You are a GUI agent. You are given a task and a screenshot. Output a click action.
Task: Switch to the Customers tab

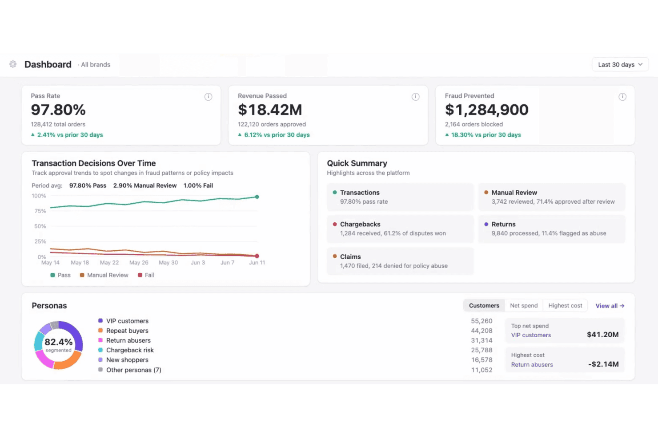484,305
